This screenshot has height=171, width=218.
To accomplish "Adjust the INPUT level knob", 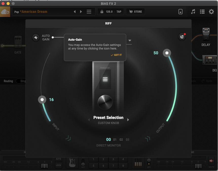I will tap(42, 100).
